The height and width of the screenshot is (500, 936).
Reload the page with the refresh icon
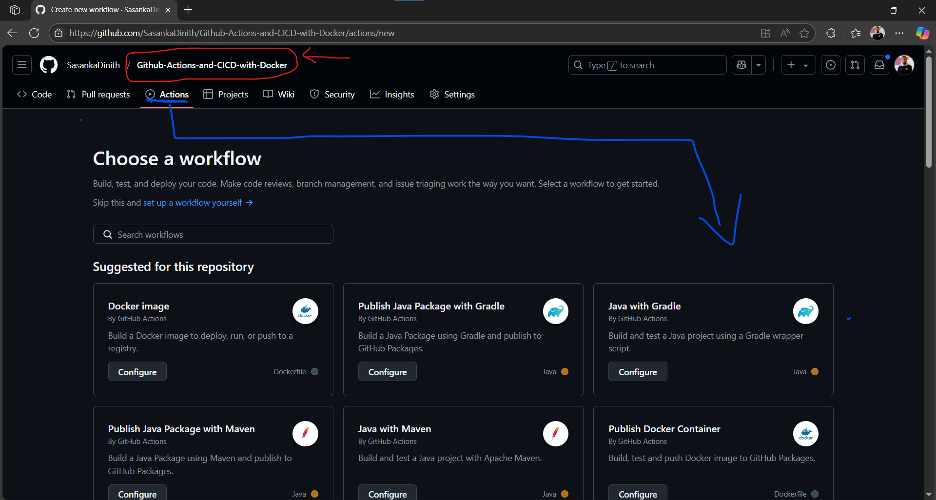[x=34, y=33]
